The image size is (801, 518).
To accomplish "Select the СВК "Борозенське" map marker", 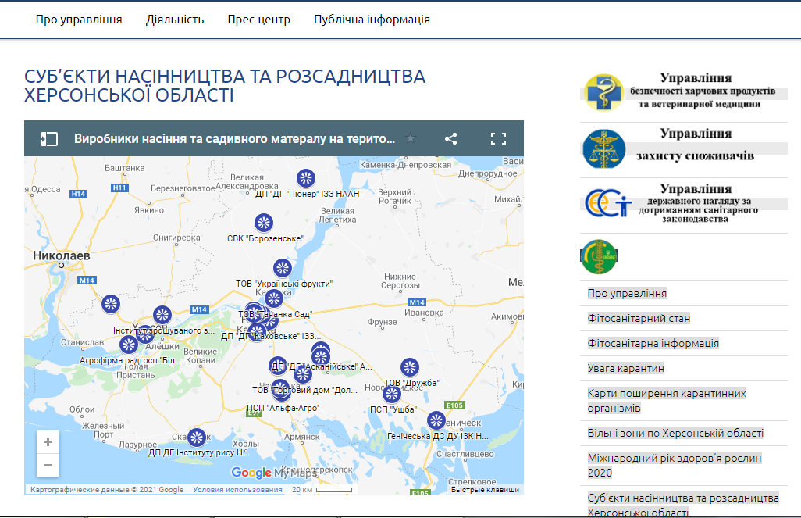I will [x=264, y=223].
